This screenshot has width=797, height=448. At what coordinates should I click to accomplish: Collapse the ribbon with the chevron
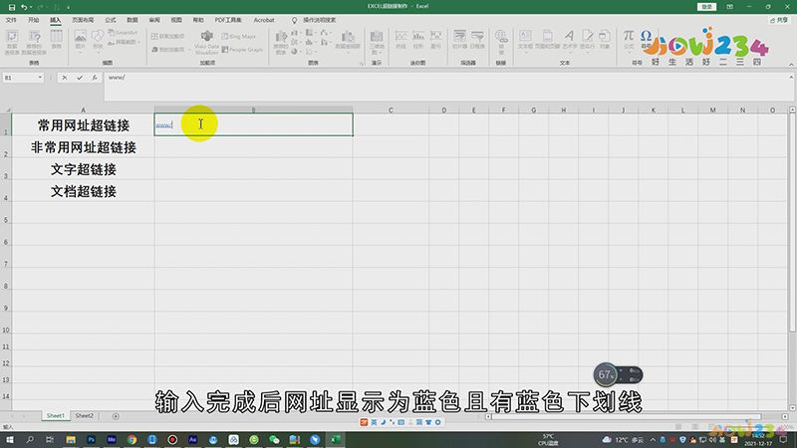pos(791,65)
